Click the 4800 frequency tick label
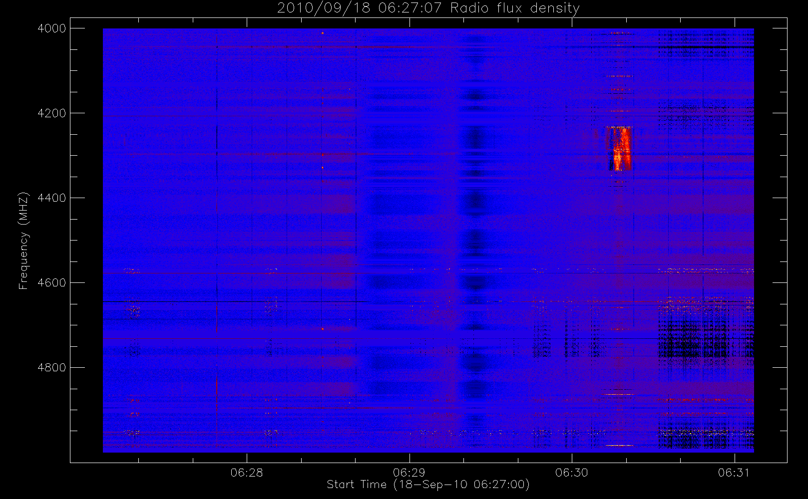 pos(52,368)
